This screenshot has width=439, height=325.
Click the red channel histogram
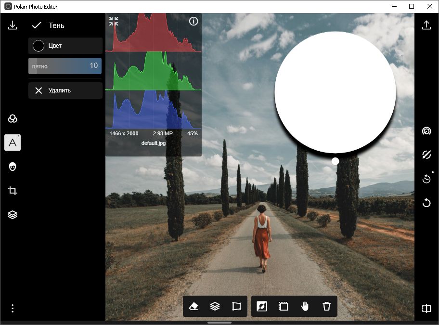154,32
